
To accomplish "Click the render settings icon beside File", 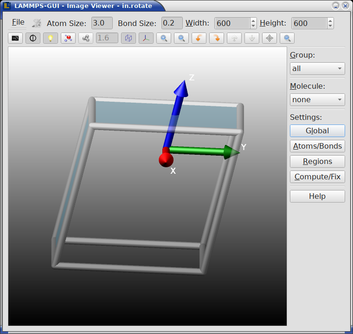I will (x=37, y=23).
